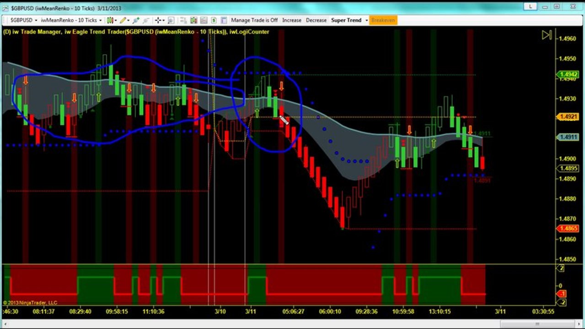Expand the Super Trend dropdown arrow
This screenshot has height=329, width=585.
click(x=366, y=20)
